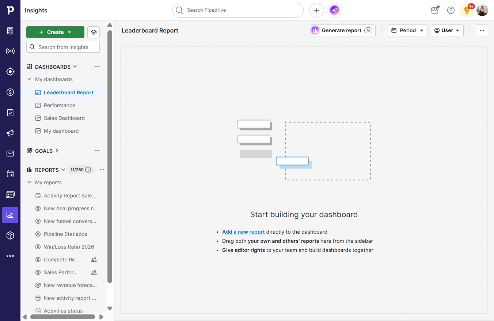The image size is (494, 321).
Task: Open the Activities status report
Action: coord(63,311)
